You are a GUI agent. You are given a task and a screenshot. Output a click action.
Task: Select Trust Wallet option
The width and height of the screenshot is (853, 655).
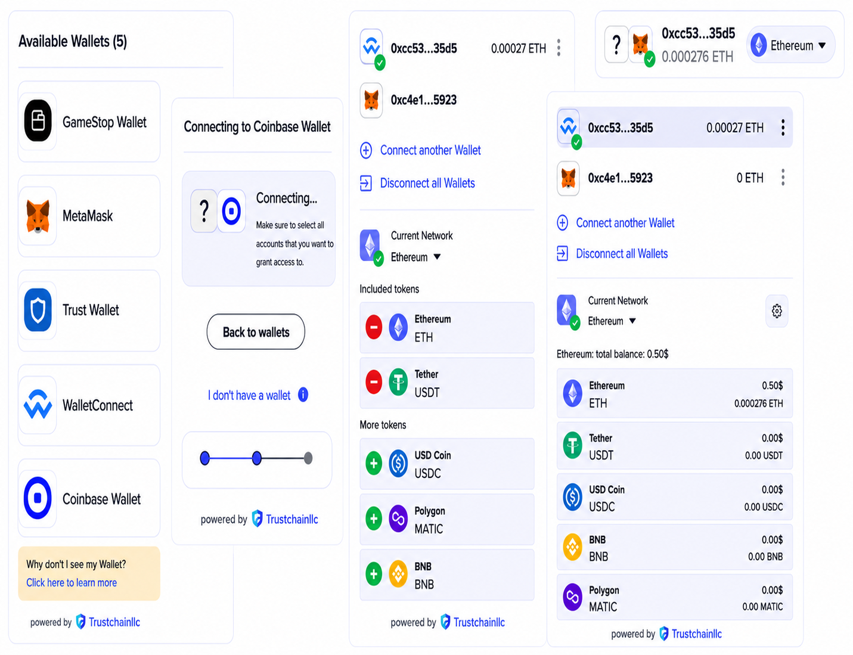pos(89,311)
